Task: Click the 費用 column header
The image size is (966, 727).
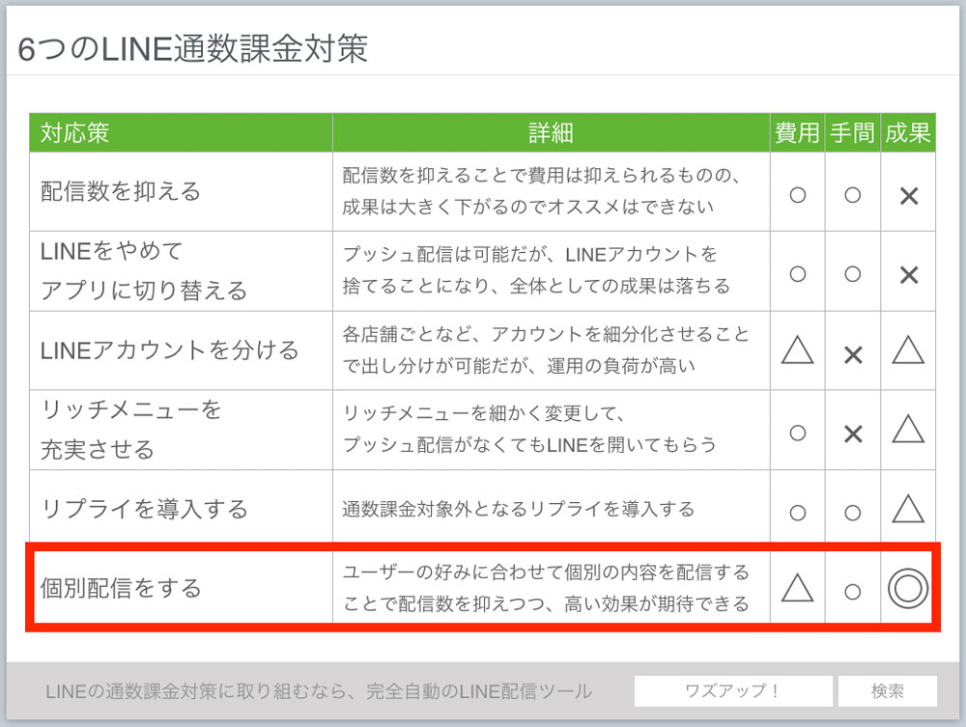Action: [x=797, y=132]
